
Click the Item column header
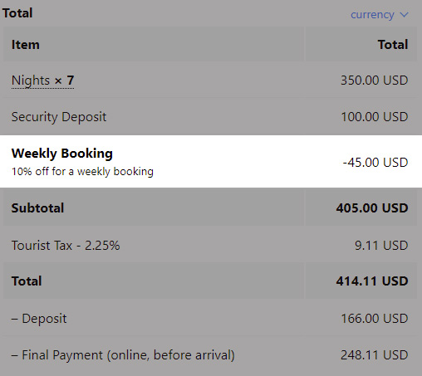pyautogui.click(x=26, y=45)
